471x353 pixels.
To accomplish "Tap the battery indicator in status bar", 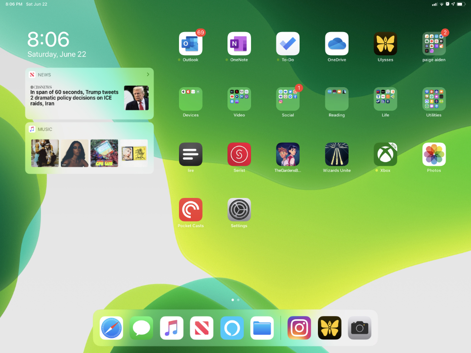I will 461,4.
